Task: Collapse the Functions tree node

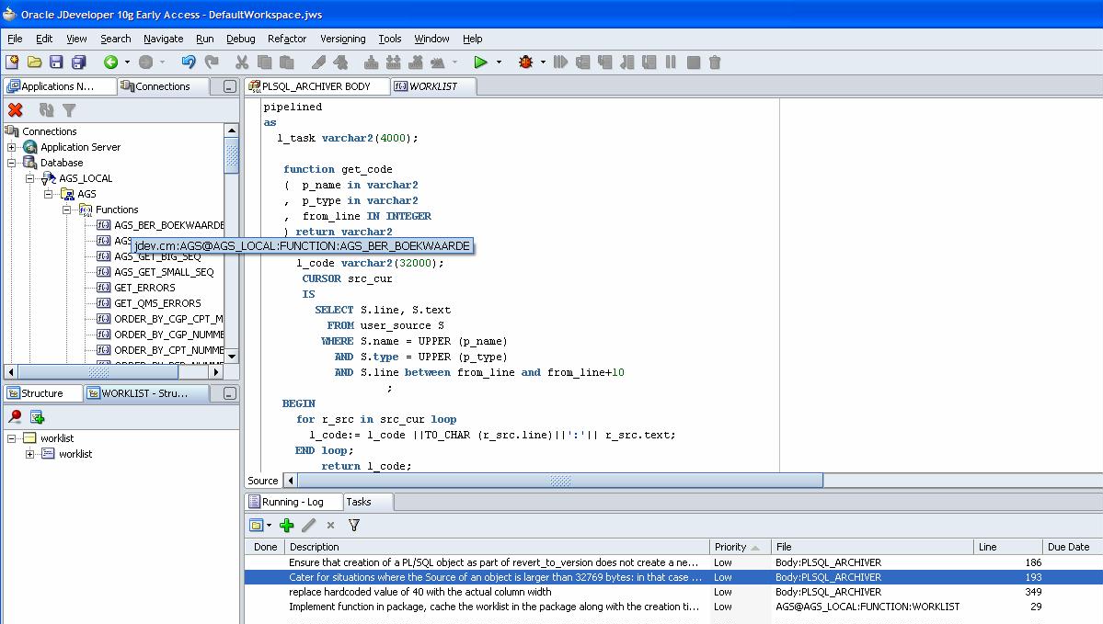Action: (67, 210)
